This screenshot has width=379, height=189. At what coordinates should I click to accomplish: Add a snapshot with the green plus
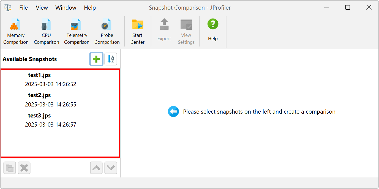click(x=96, y=59)
